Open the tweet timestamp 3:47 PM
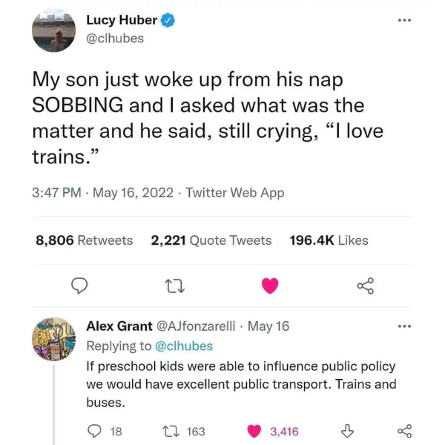The width and height of the screenshot is (445, 445). pyautogui.click(x=57, y=193)
